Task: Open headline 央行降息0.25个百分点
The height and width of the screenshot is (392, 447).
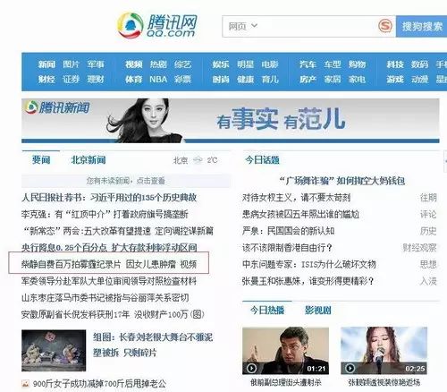Action: pyautogui.click(x=109, y=248)
